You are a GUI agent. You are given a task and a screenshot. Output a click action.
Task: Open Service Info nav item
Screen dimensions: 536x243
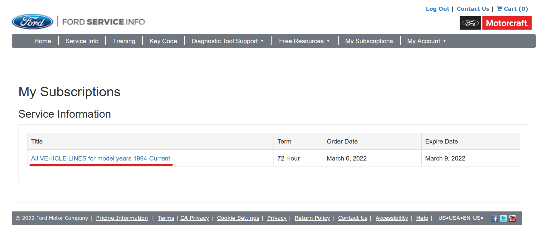click(82, 41)
